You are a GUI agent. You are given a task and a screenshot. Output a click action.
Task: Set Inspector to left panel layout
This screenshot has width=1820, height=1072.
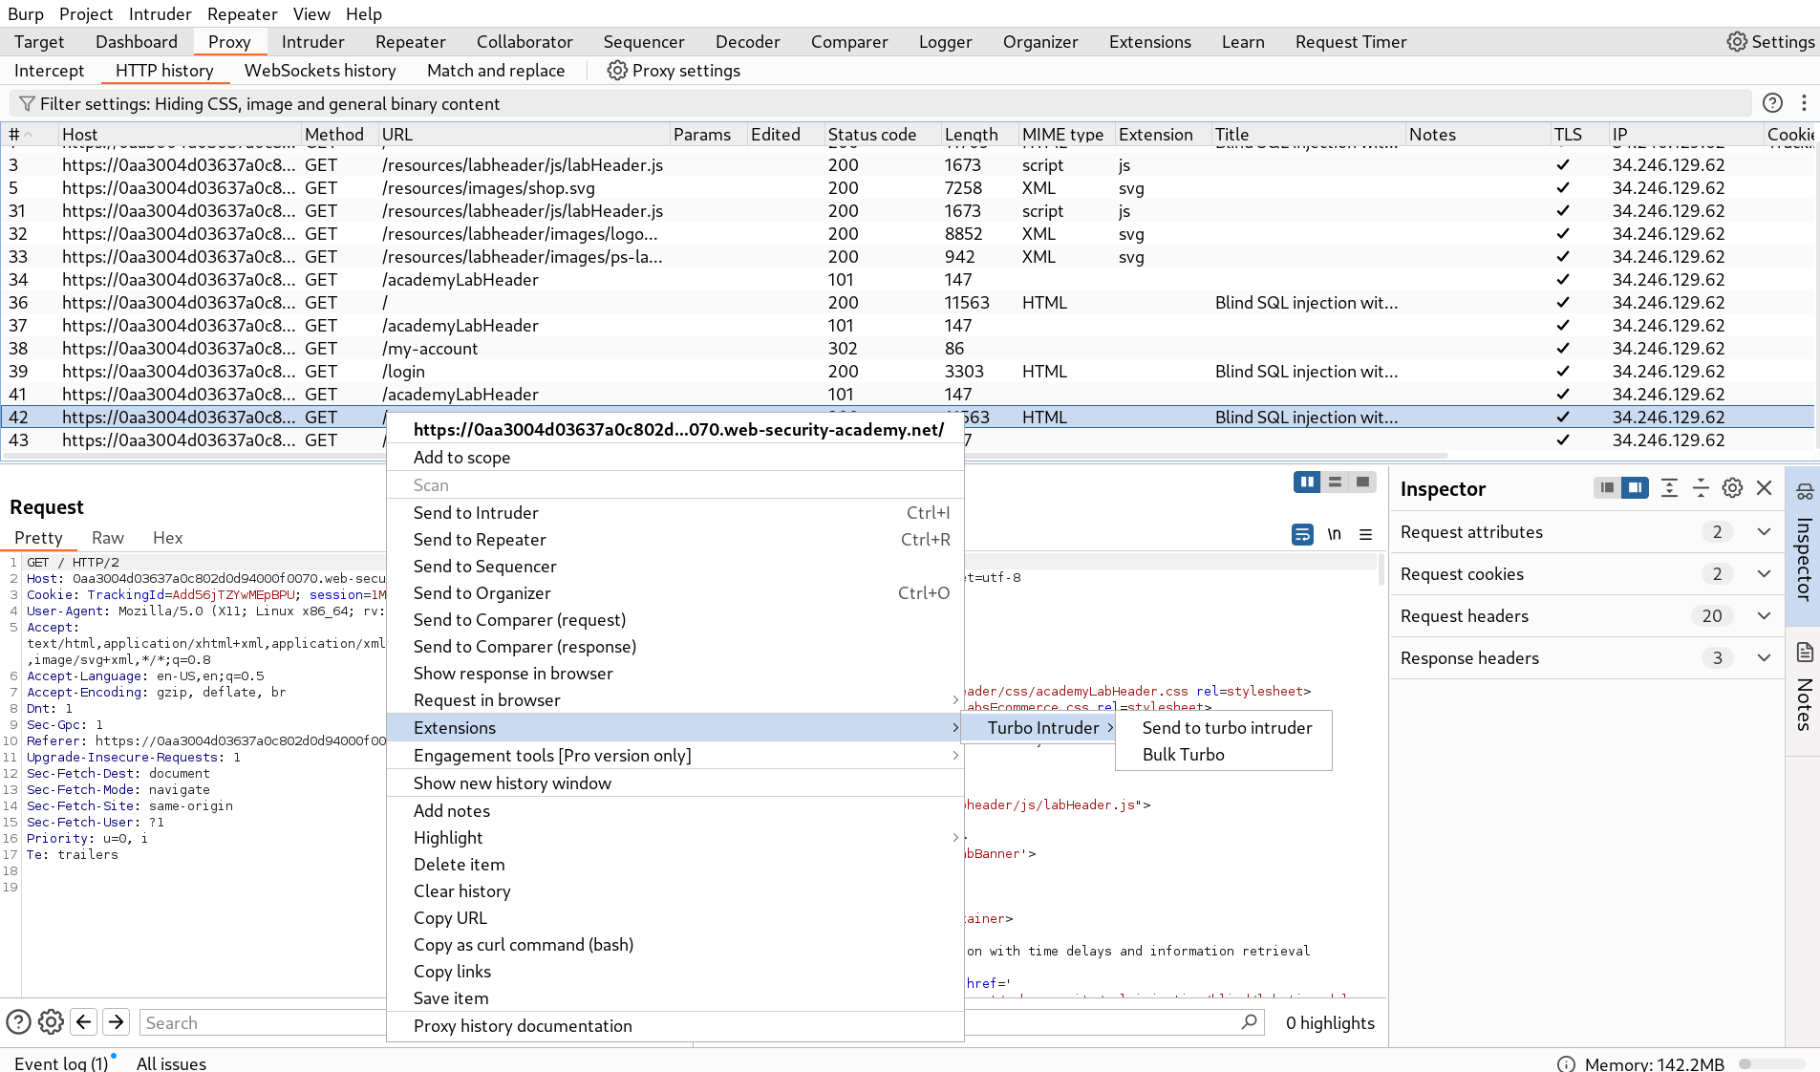coord(1607,488)
